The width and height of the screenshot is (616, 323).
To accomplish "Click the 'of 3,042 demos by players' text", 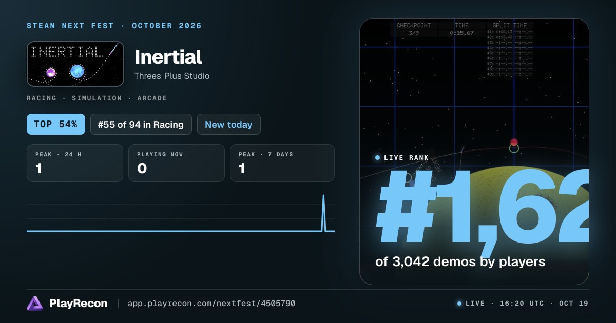I will 460,261.
